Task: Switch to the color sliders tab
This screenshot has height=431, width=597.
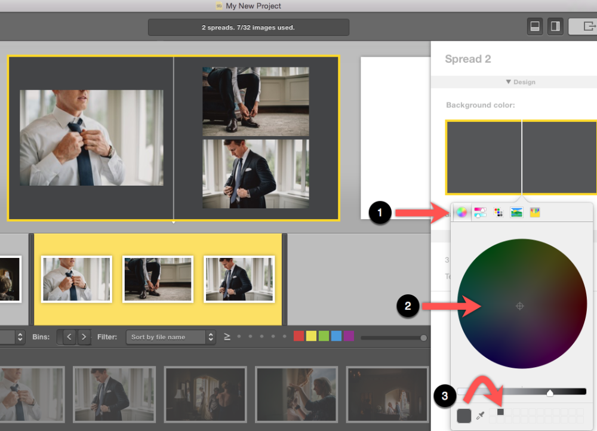Action: tap(480, 212)
